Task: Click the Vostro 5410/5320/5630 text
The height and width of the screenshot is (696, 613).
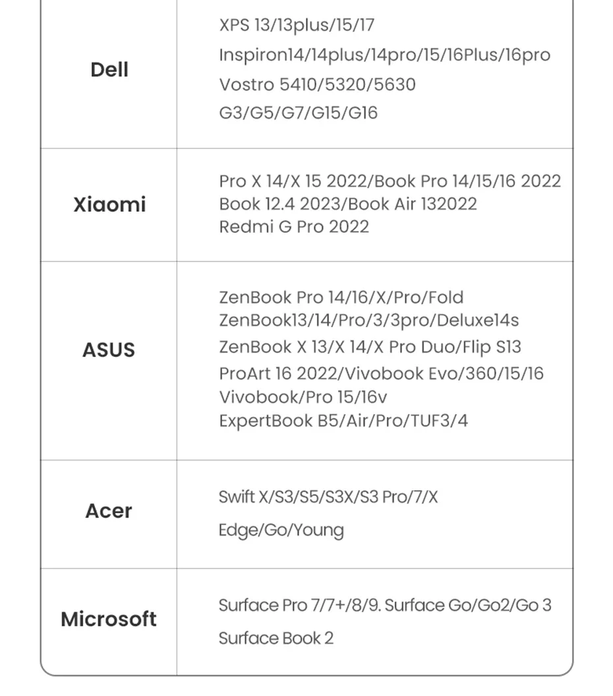Action: click(x=317, y=84)
